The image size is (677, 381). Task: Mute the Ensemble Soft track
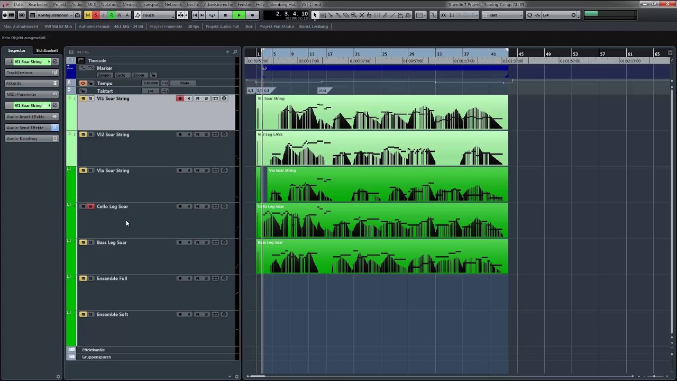click(83, 314)
